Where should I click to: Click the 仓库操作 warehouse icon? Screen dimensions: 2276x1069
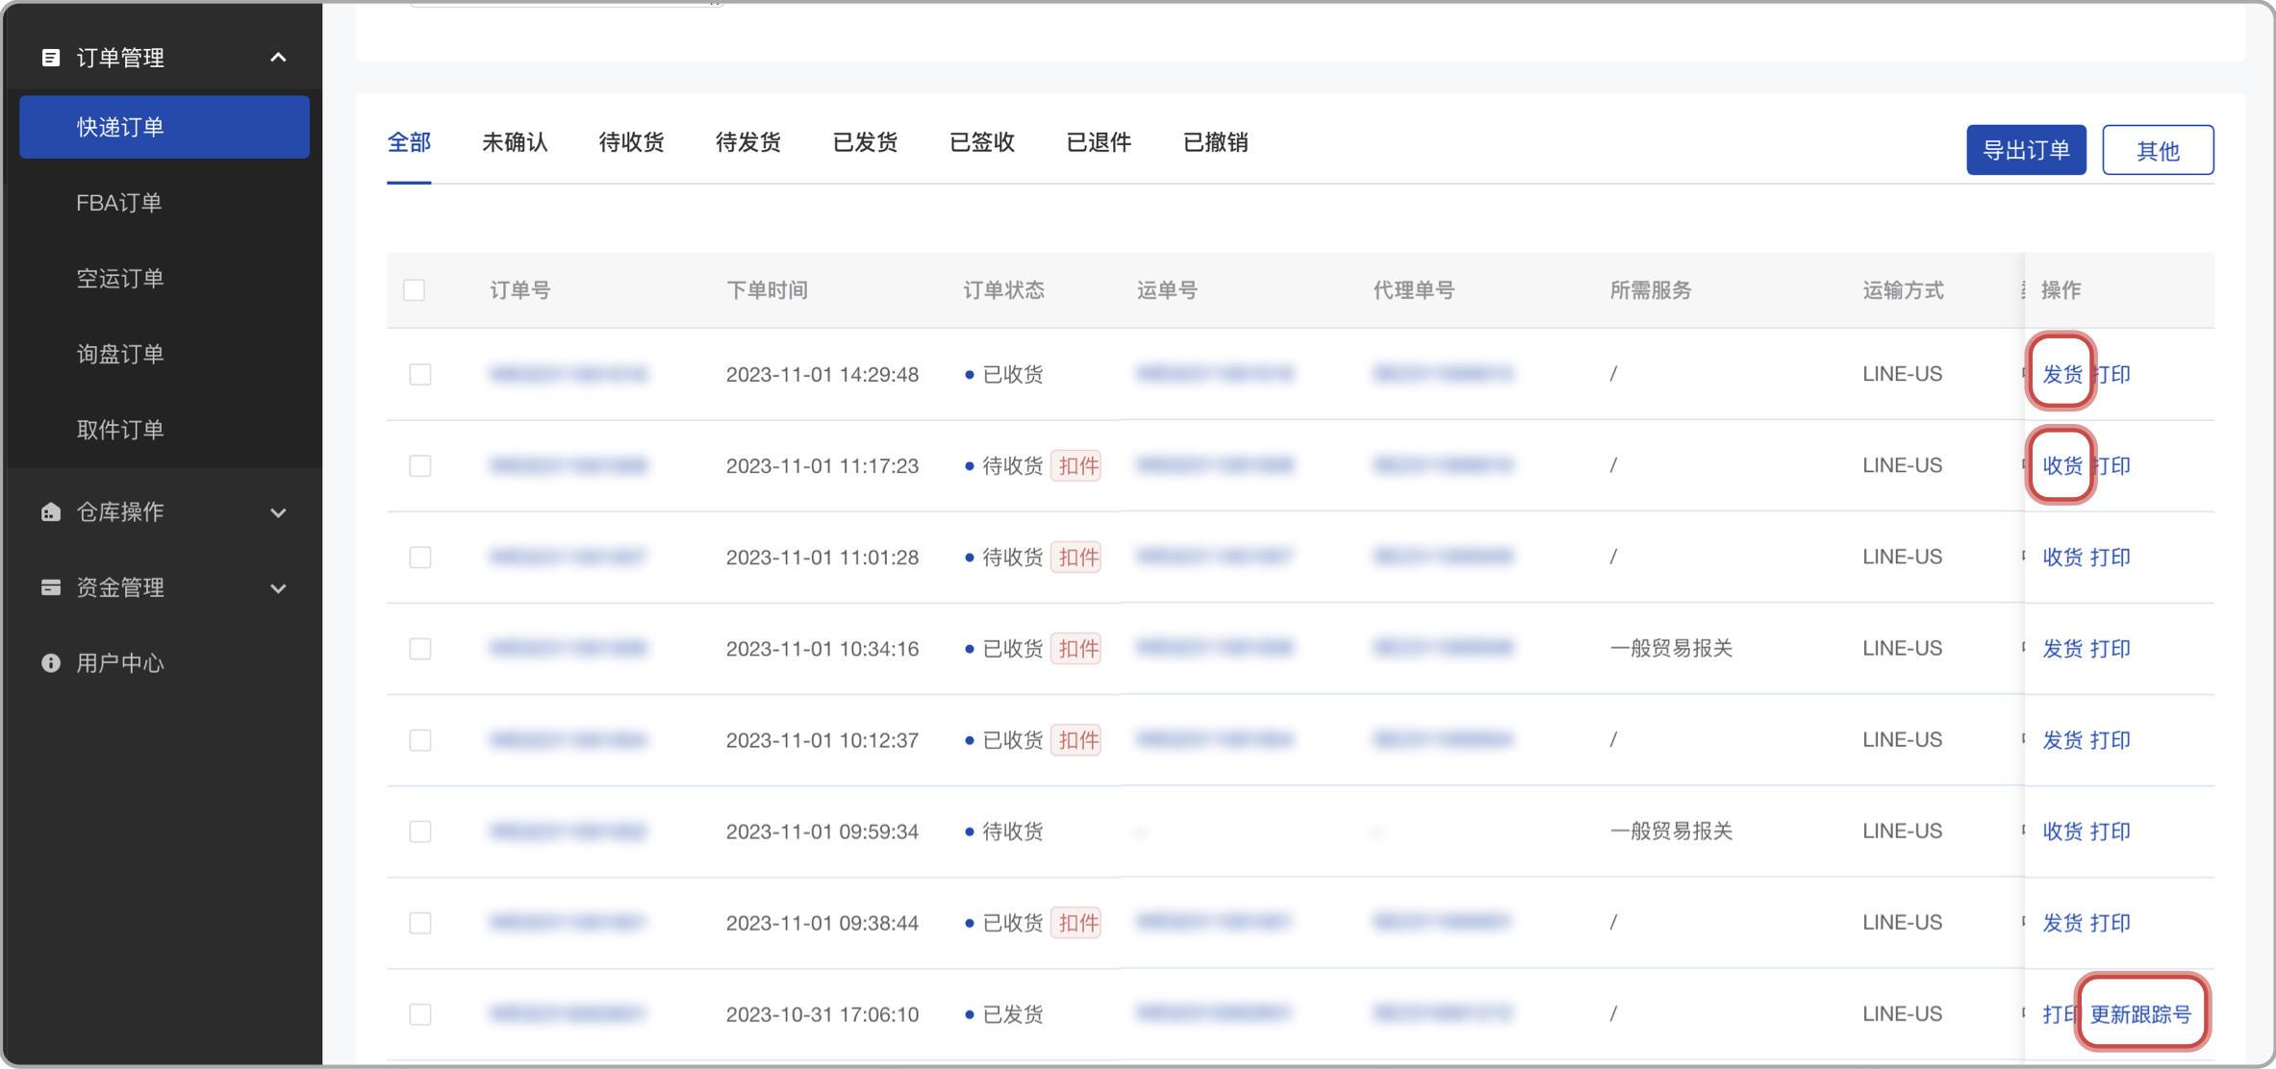click(x=51, y=512)
